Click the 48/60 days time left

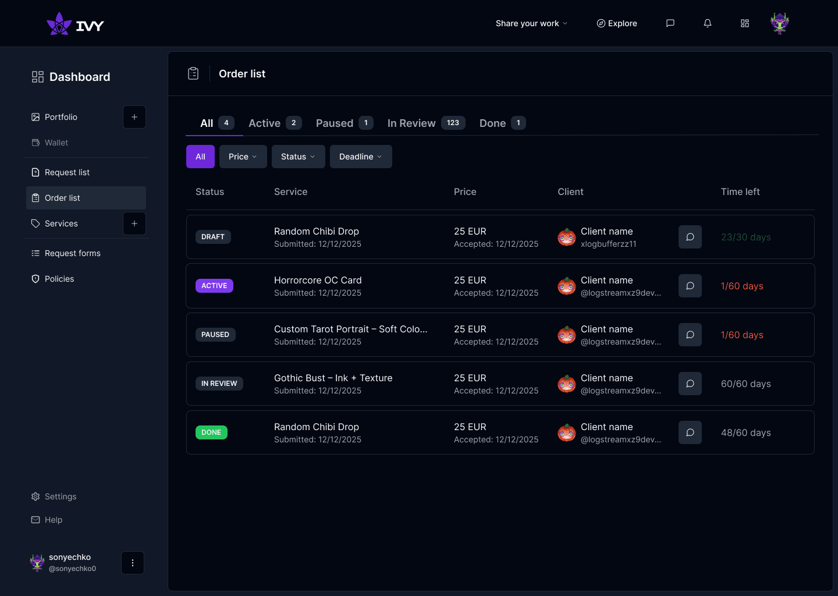coord(746,432)
